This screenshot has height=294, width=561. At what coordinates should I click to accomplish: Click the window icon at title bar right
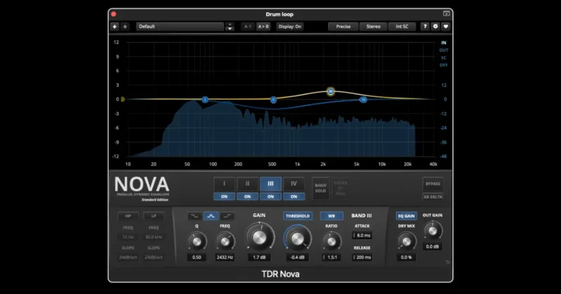(446, 13)
